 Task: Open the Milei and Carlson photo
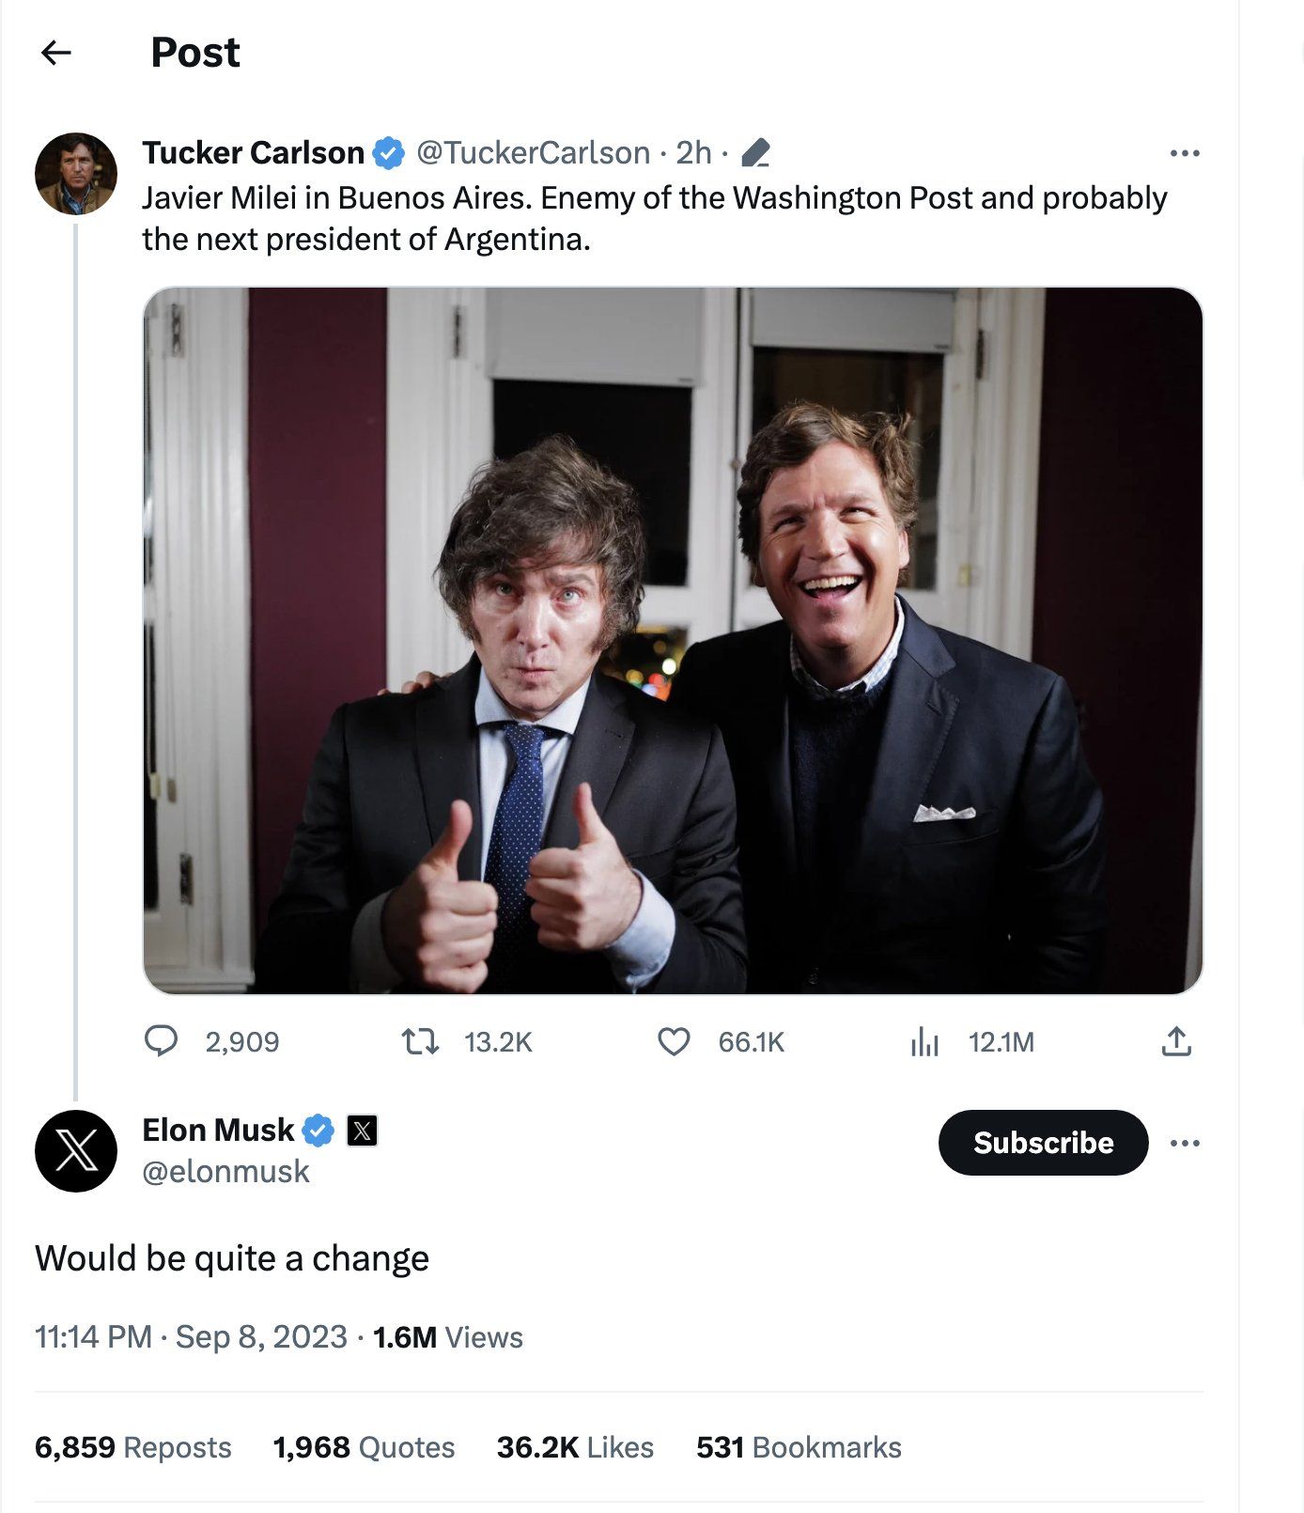pyautogui.click(x=673, y=640)
